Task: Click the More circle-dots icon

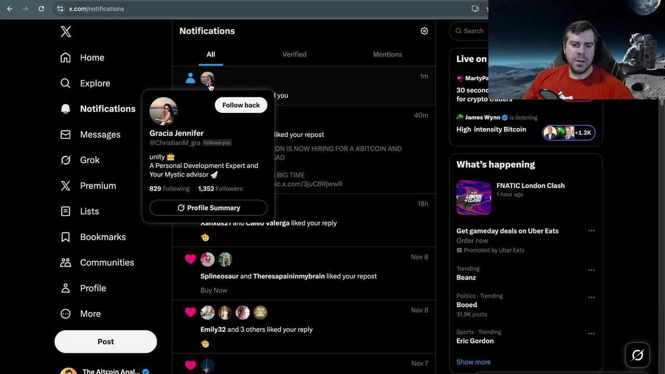Action: (65, 314)
